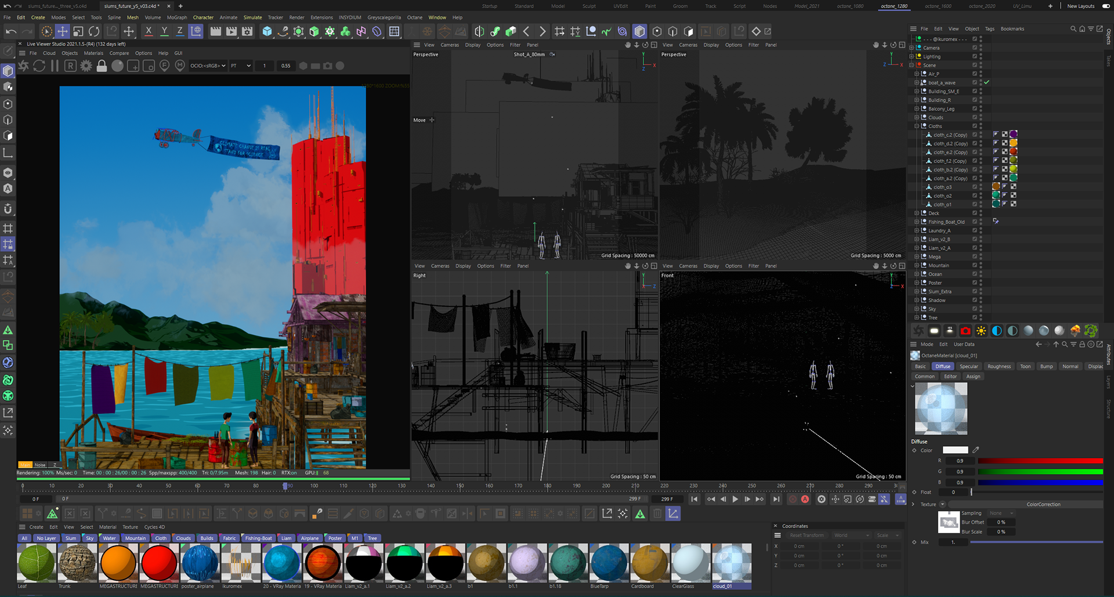Open the MoGraph Cloner icon

point(330,31)
